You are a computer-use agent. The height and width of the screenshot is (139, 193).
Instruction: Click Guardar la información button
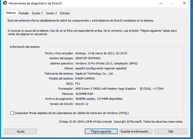pos(136,131)
